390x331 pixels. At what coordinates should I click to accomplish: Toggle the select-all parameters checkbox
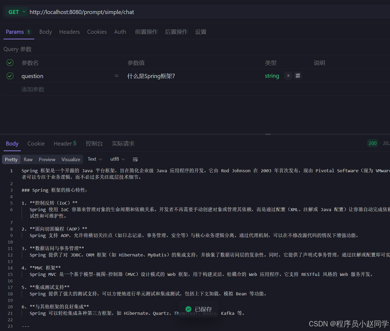pos(10,62)
